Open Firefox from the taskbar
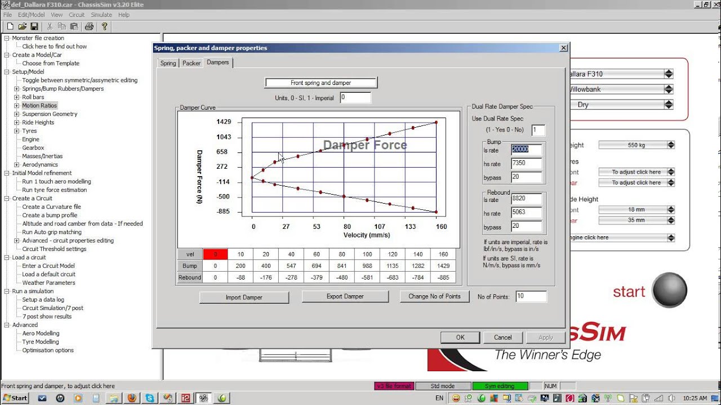Image resolution: width=721 pixels, height=405 pixels. tap(132, 398)
